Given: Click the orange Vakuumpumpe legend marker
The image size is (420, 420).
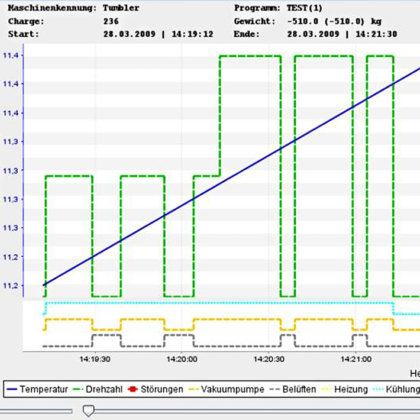Looking at the screenshot, I should point(193,389).
